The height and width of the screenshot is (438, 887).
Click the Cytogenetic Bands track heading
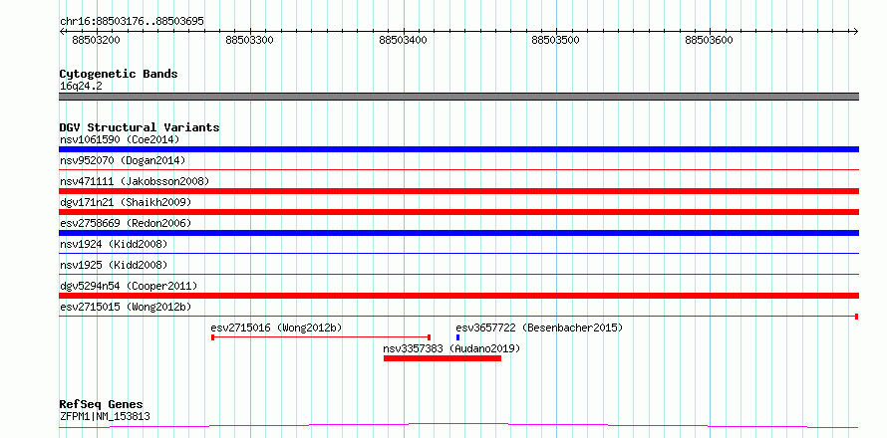(119, 74)
